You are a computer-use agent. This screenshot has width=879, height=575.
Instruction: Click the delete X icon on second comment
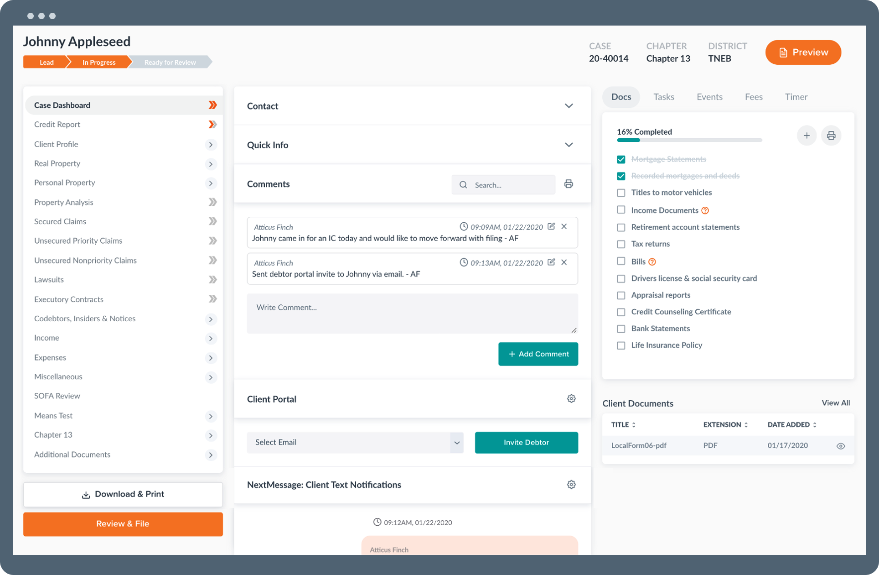pos(564,262)
